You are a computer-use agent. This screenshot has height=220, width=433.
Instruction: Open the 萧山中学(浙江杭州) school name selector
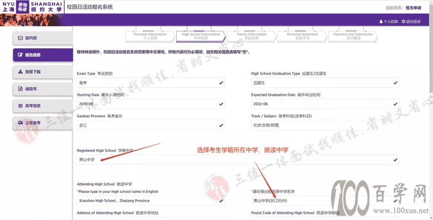[x=325, y=201]
